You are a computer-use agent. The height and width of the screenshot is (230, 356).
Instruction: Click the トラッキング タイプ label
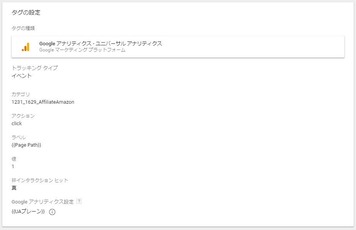pos(35,68)
